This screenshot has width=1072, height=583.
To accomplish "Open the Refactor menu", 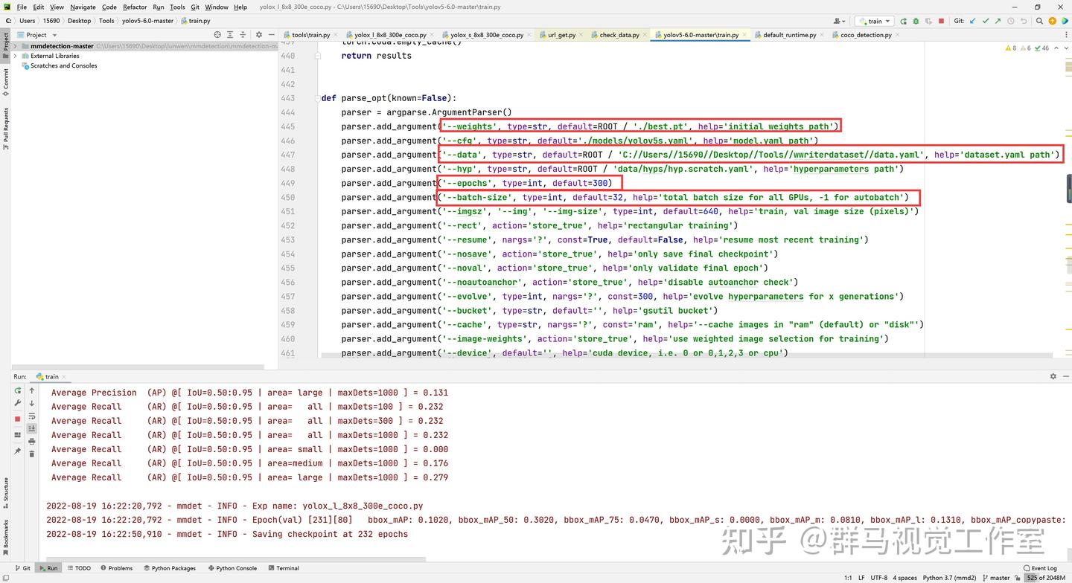I will (135, 7).
